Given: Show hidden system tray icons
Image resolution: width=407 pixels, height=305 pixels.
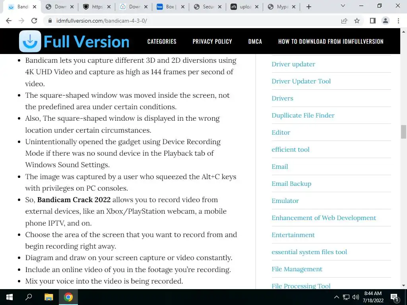Looking at the screenshot, I should [x=336, y=297].
